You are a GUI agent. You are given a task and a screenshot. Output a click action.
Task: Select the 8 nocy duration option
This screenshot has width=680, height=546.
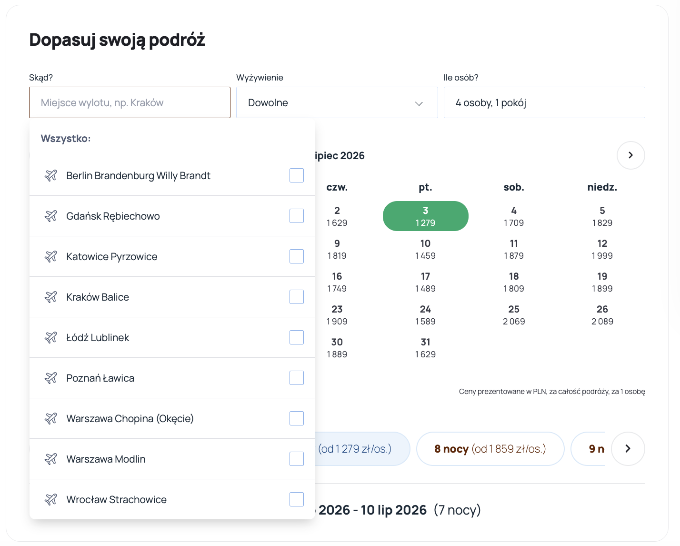click(490, 449)
